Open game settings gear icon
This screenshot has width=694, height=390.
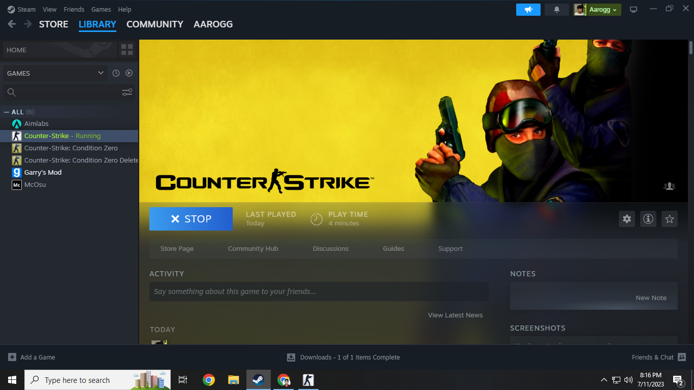pyautogui.click(x=627, y=219)
